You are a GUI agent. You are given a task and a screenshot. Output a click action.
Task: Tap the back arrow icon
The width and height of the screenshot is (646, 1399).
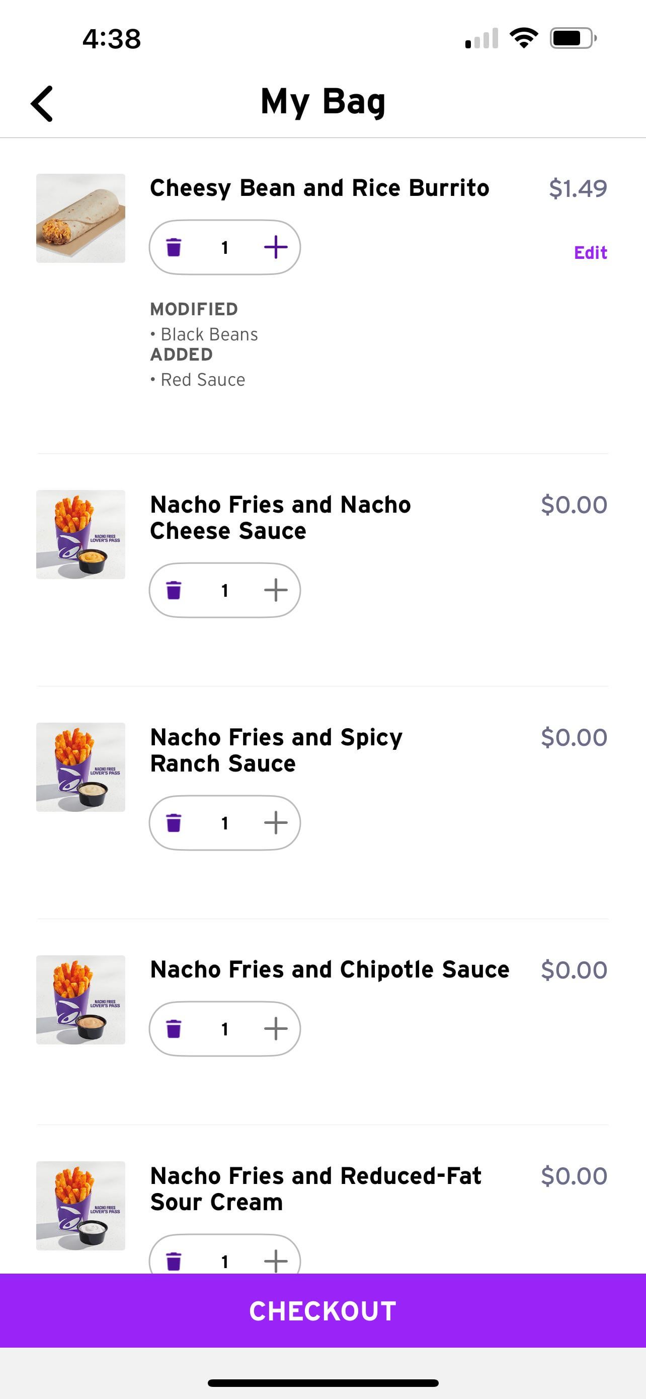pos(42,103)
